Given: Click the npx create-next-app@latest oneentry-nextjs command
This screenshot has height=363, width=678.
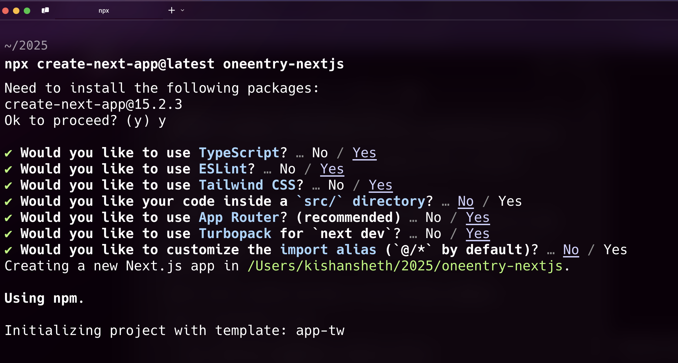Looking at the screenshot, I should tap(174, 64).
